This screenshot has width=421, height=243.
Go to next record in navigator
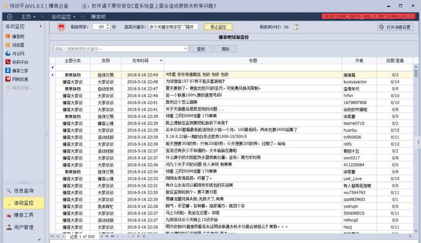(102, 236)
